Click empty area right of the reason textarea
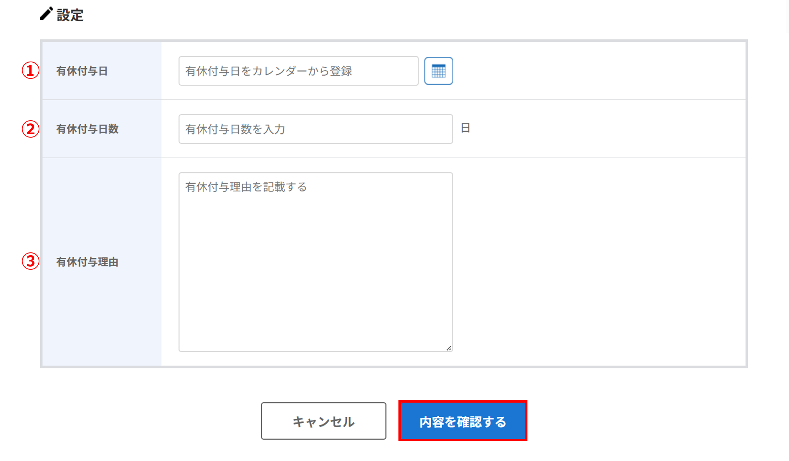Viewport: 789px width, 461px height. click(x=592, y=262)
